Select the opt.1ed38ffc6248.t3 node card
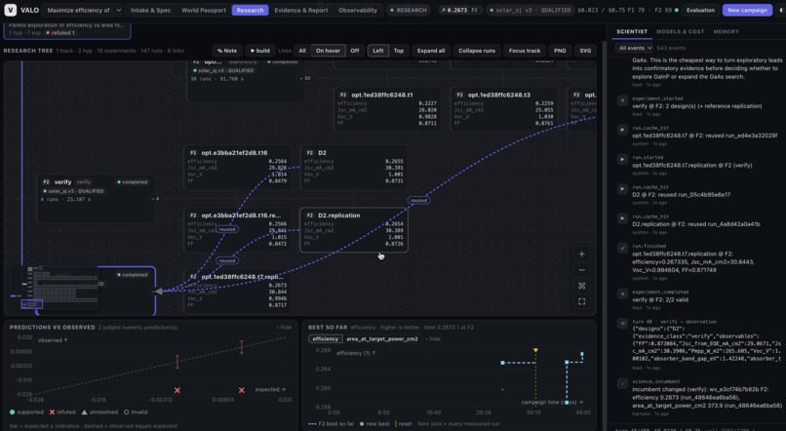The image size is (786, 431). (504, 109)
